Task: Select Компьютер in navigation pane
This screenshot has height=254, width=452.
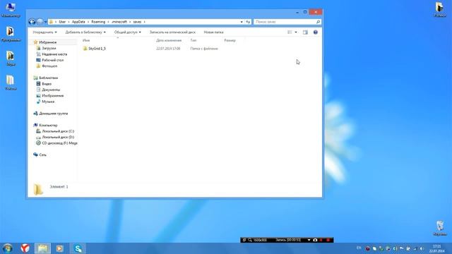Action: pyautogui.click(x=48, y=126)
